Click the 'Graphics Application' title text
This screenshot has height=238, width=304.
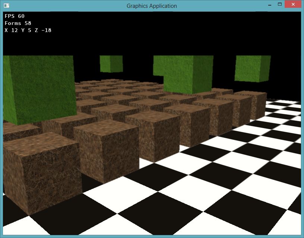point(152,6)
